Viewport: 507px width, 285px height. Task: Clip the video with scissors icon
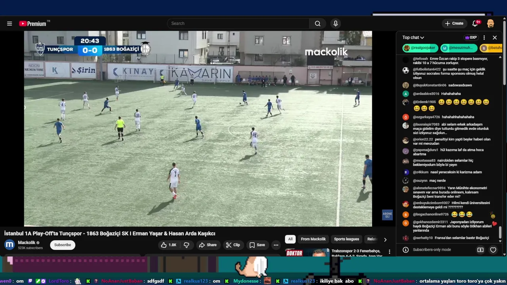(x=233, y=245)
